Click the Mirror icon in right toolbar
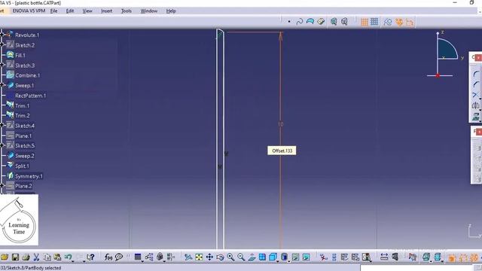482x271 pixels. pos(475,105)
